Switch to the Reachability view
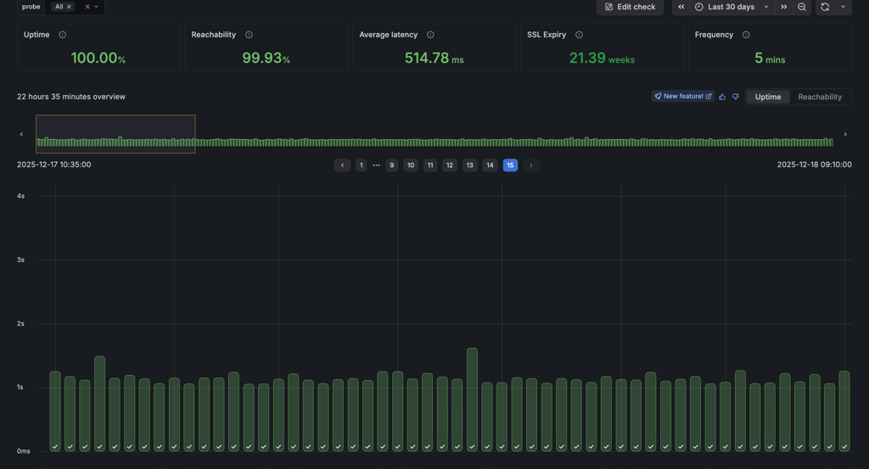The width and height of the screenshot is (869, 469). click(820, 97)
